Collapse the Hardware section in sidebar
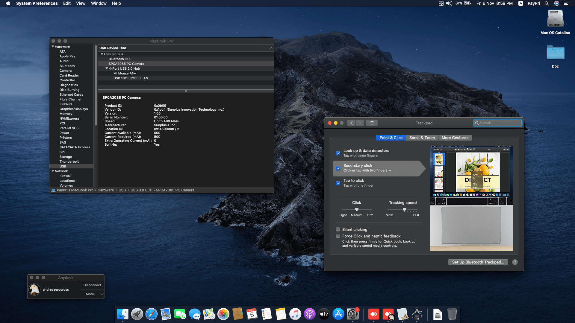This screenshot has width=575, height=323. pyautogui.click(x=53, y=47)
